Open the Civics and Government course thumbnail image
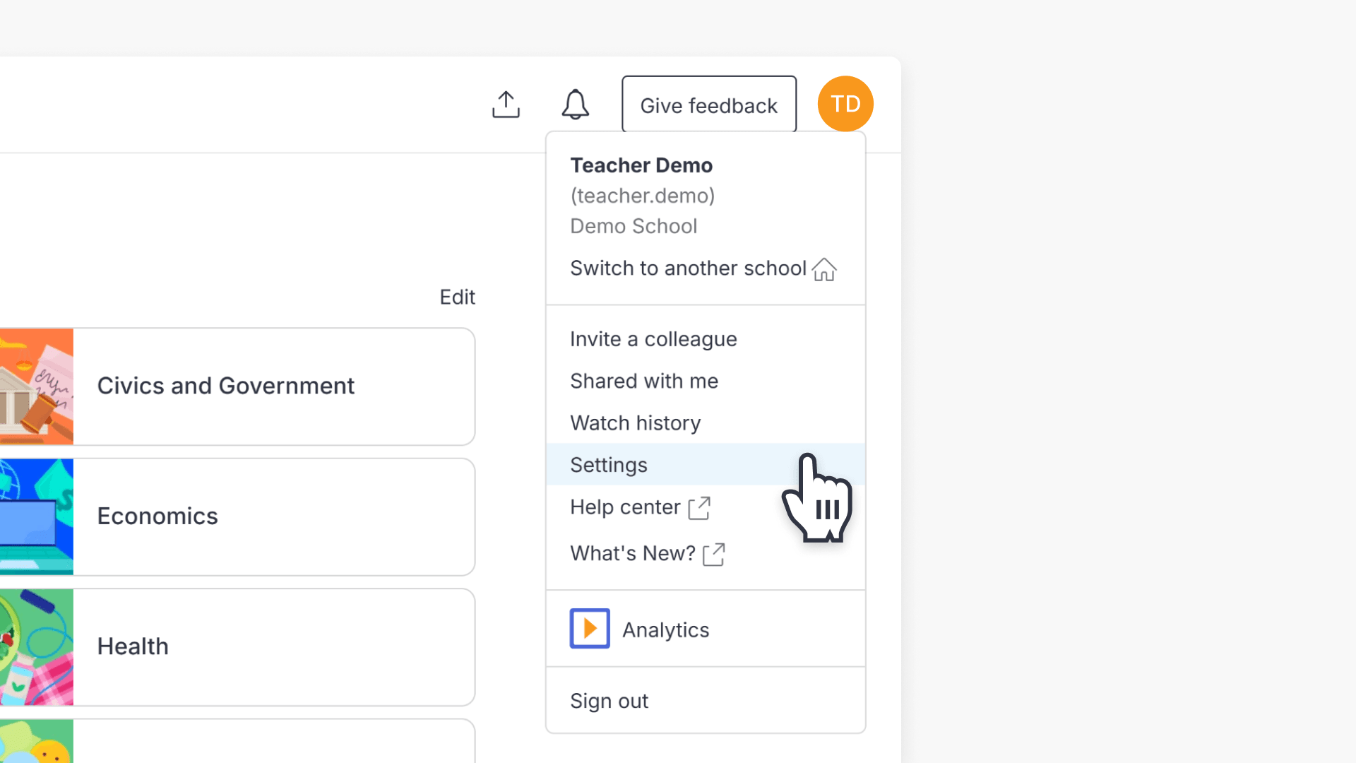1356x763 pixels. pyautogui.click(x=36, y=386)
